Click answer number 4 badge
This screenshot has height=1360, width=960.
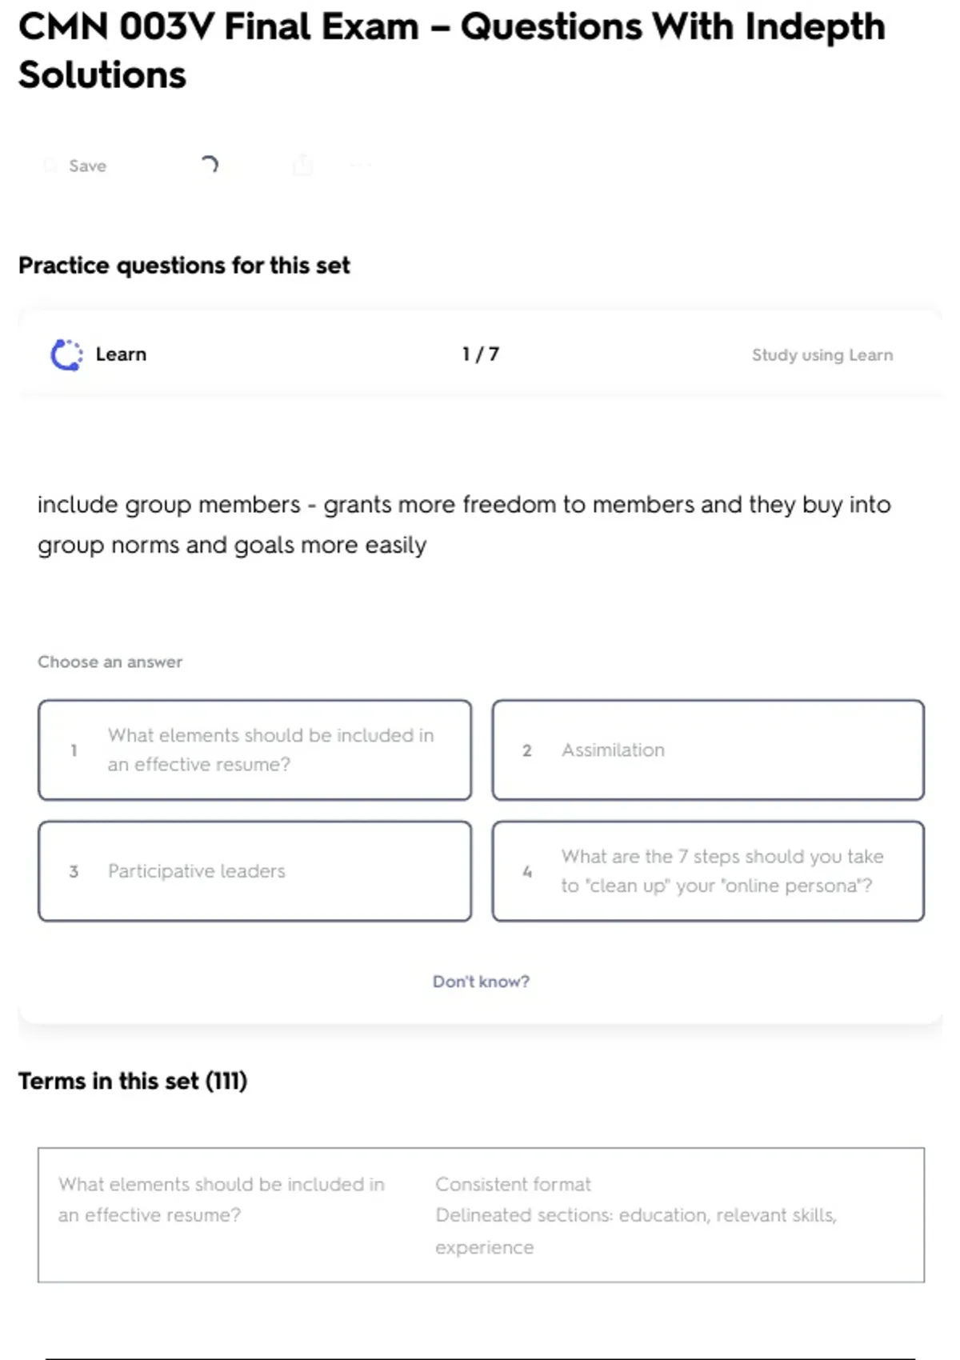pos(526,871)
